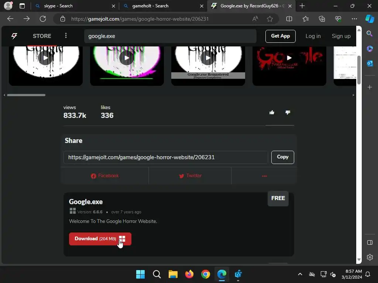378x283 pixels.
Task: Click the Google.exe package title
Action: [x=86, y=202]
